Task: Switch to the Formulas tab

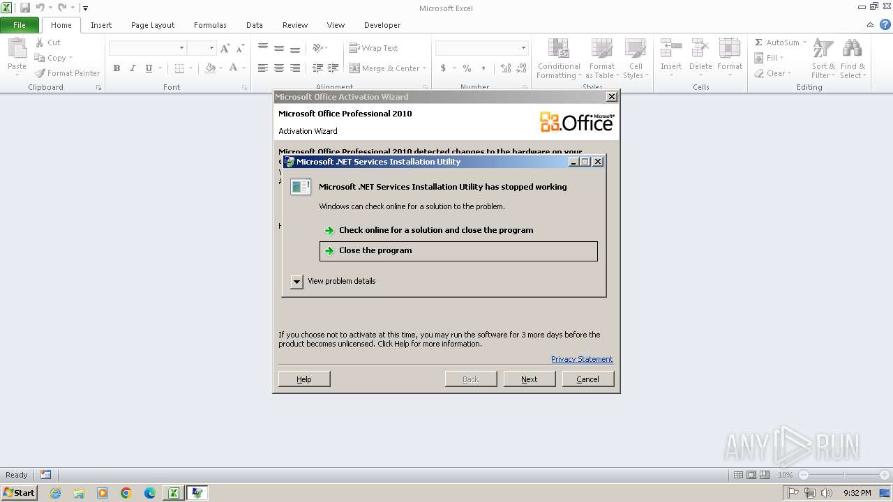Action: point(210,25)
